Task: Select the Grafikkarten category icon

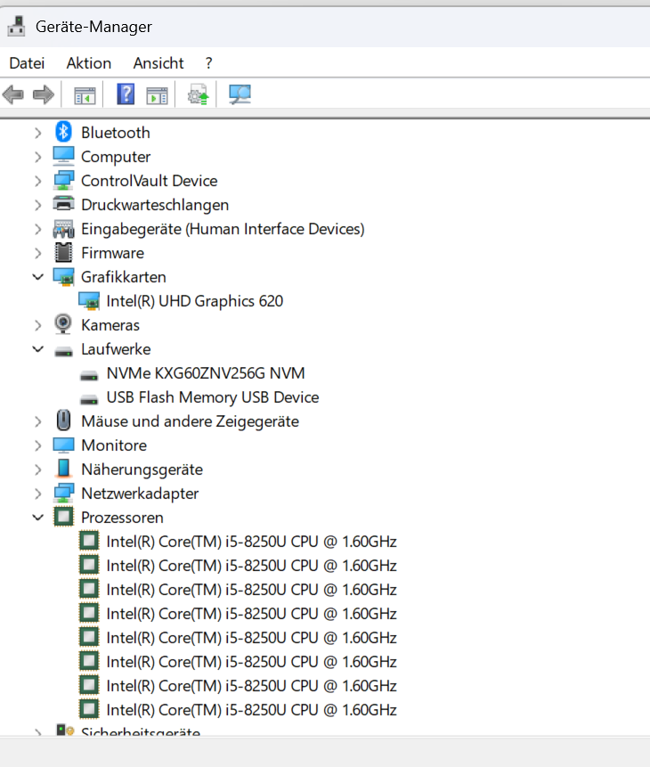Action: (x=63, y=277)
